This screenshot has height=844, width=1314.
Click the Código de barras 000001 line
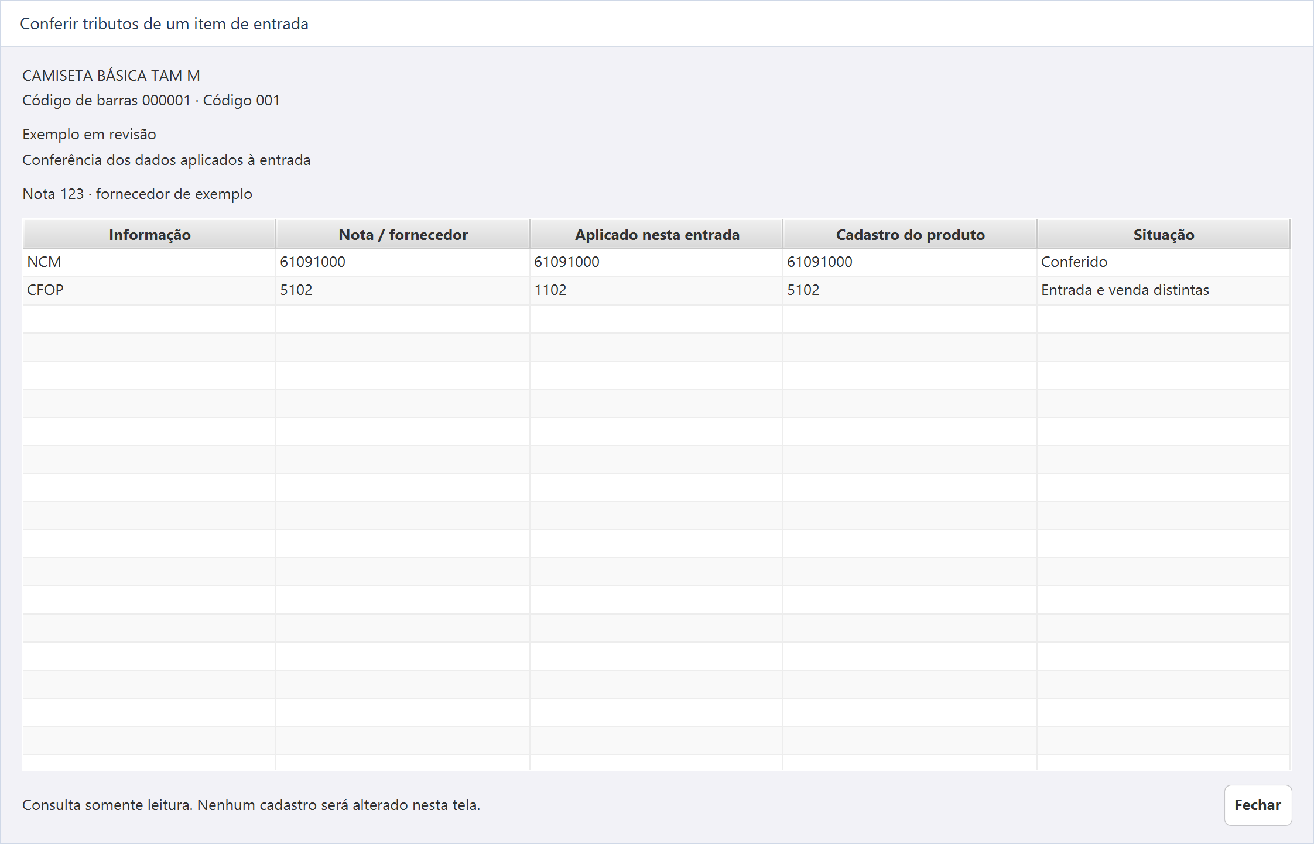click(x=151, y=101)
